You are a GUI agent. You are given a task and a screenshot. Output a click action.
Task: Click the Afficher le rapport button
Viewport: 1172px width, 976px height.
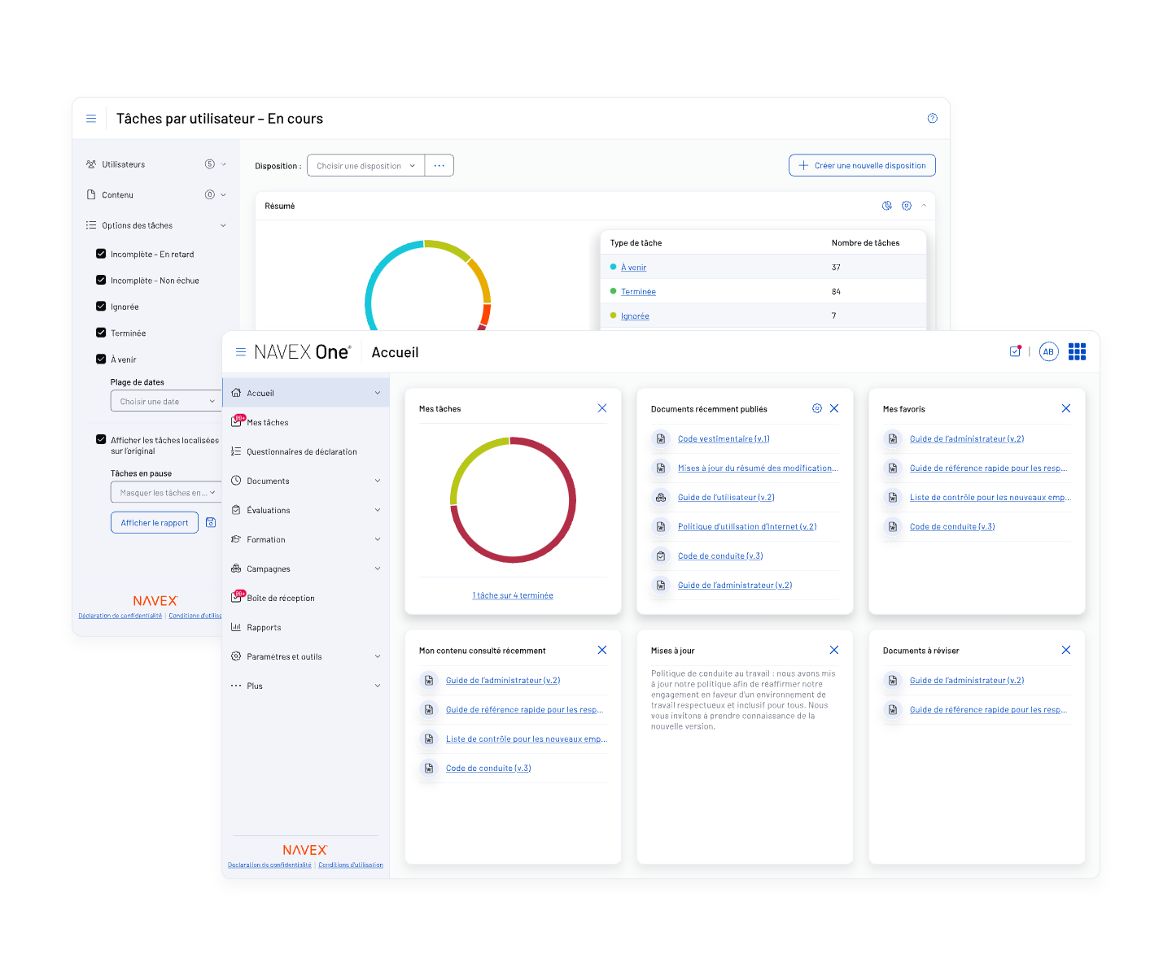click(x=155, y=522)
